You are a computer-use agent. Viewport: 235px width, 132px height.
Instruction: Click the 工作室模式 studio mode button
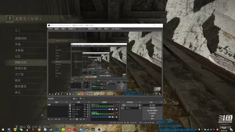click(x=152, y=113)
